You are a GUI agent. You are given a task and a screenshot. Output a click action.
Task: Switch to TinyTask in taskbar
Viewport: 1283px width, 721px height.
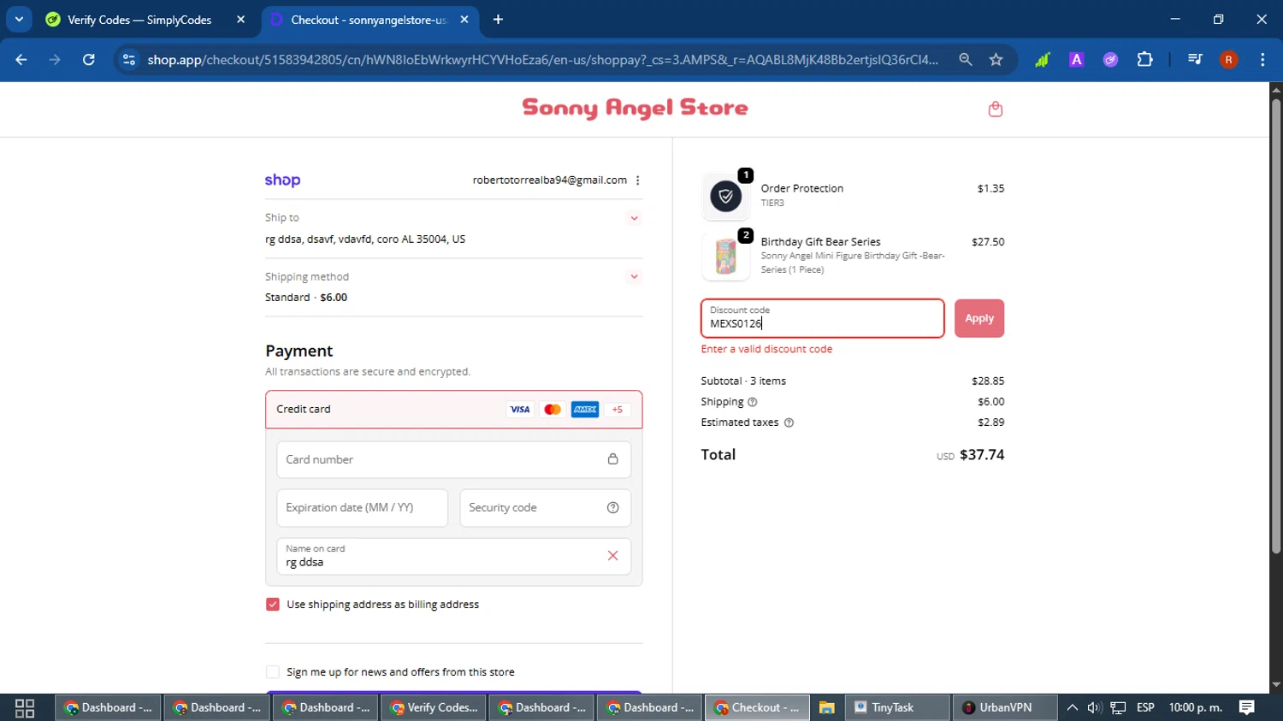(898, 707)
